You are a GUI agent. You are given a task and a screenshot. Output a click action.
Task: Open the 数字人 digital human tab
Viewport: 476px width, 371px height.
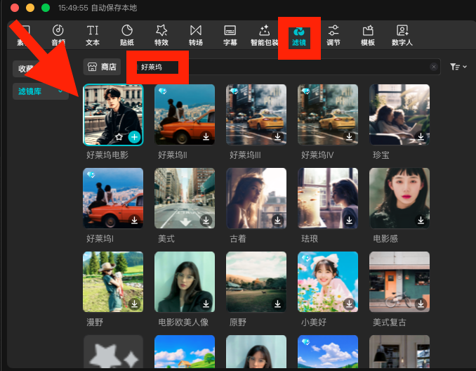[x=402, y=35]
